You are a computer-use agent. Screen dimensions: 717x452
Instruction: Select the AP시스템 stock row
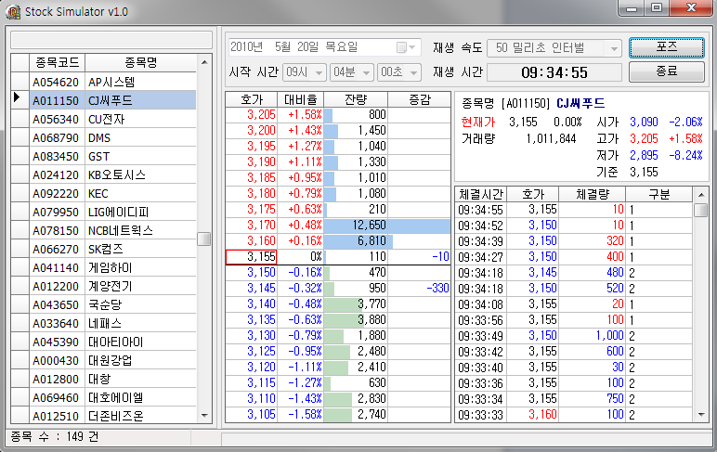(139, 82)
